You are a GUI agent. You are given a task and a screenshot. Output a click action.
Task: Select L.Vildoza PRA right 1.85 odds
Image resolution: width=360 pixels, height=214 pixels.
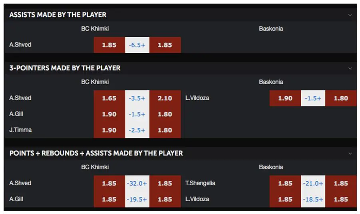(x=341, y=199)
